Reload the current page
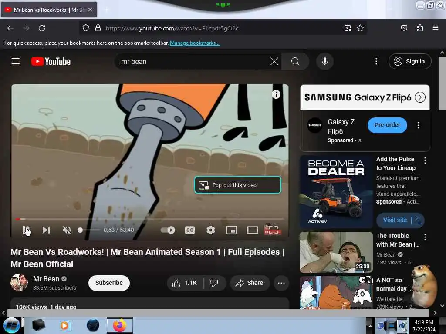The image size is (446, 334). 42,28
